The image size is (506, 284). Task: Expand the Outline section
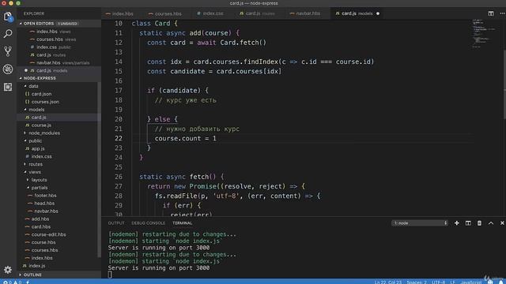coord(58,275)
